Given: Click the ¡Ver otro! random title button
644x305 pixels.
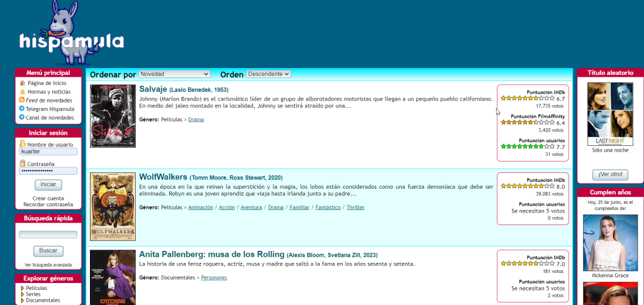Looking at the screenshot, I should coord(610,174).
